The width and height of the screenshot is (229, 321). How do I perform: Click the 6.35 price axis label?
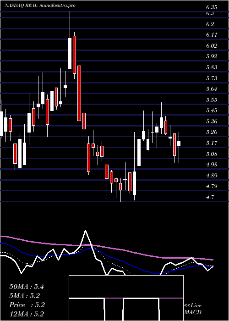[212, 8]
